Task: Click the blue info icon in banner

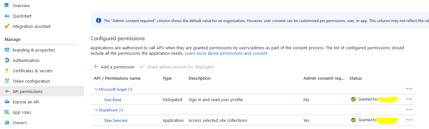Action: (99, 20)
